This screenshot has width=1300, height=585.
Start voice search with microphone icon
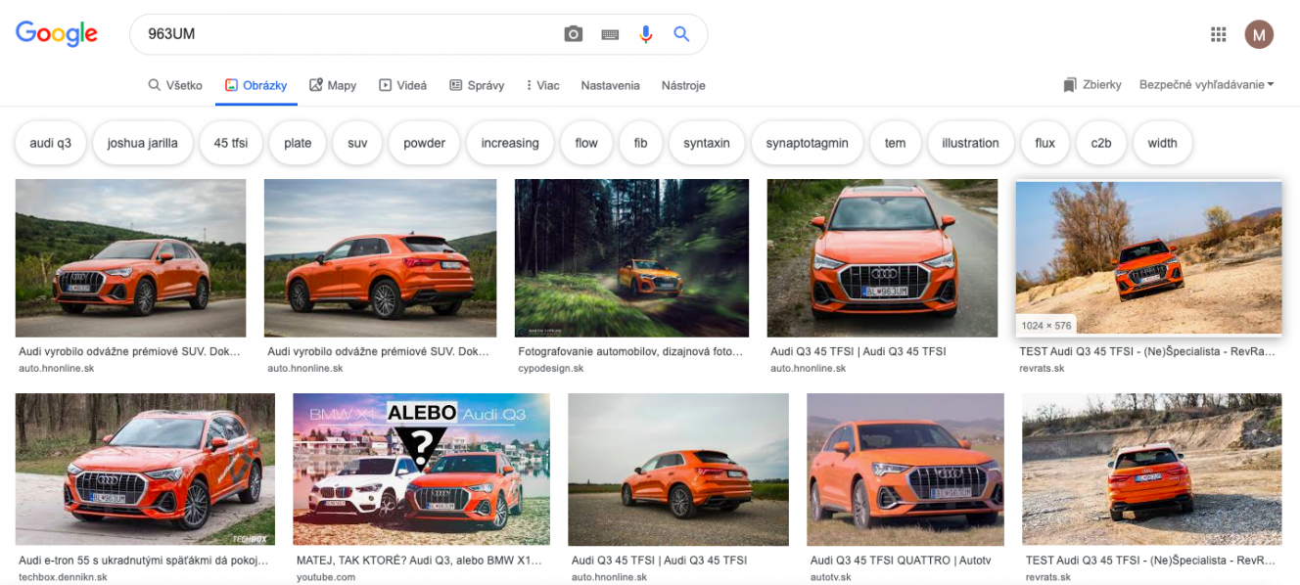pyautogui.click(x=646, y=34)
